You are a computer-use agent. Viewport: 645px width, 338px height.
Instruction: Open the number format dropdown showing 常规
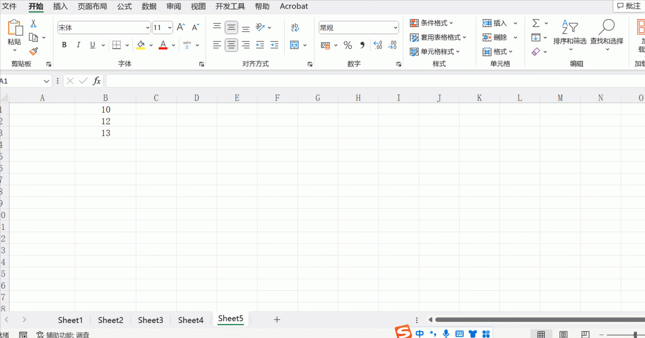(396, 28)
